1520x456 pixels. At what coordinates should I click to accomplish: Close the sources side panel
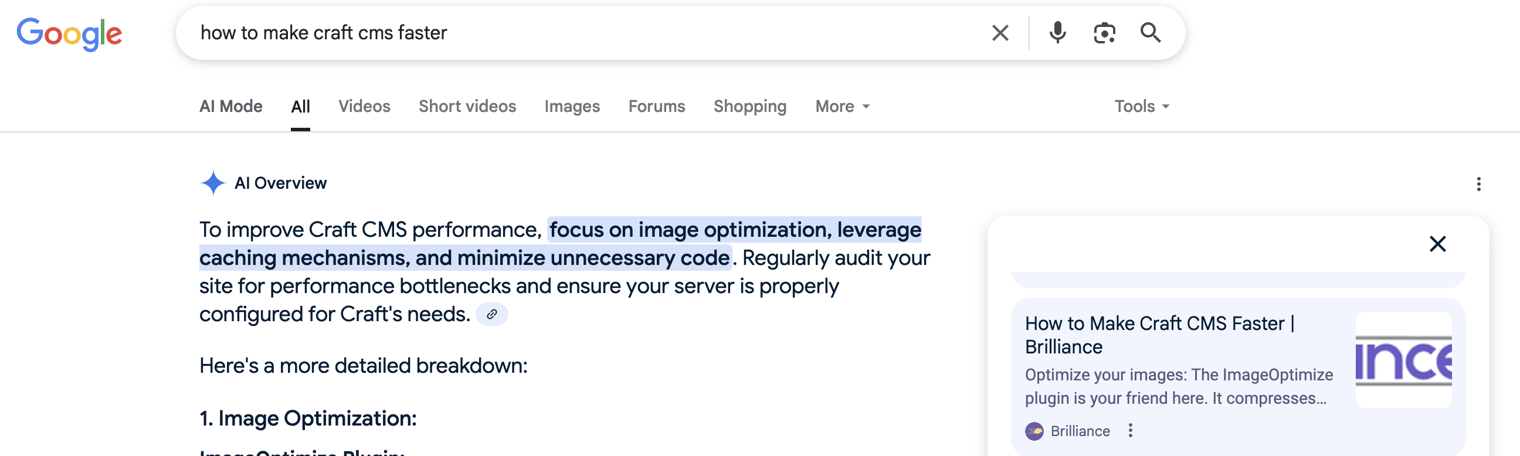(x=1437, y=244)
